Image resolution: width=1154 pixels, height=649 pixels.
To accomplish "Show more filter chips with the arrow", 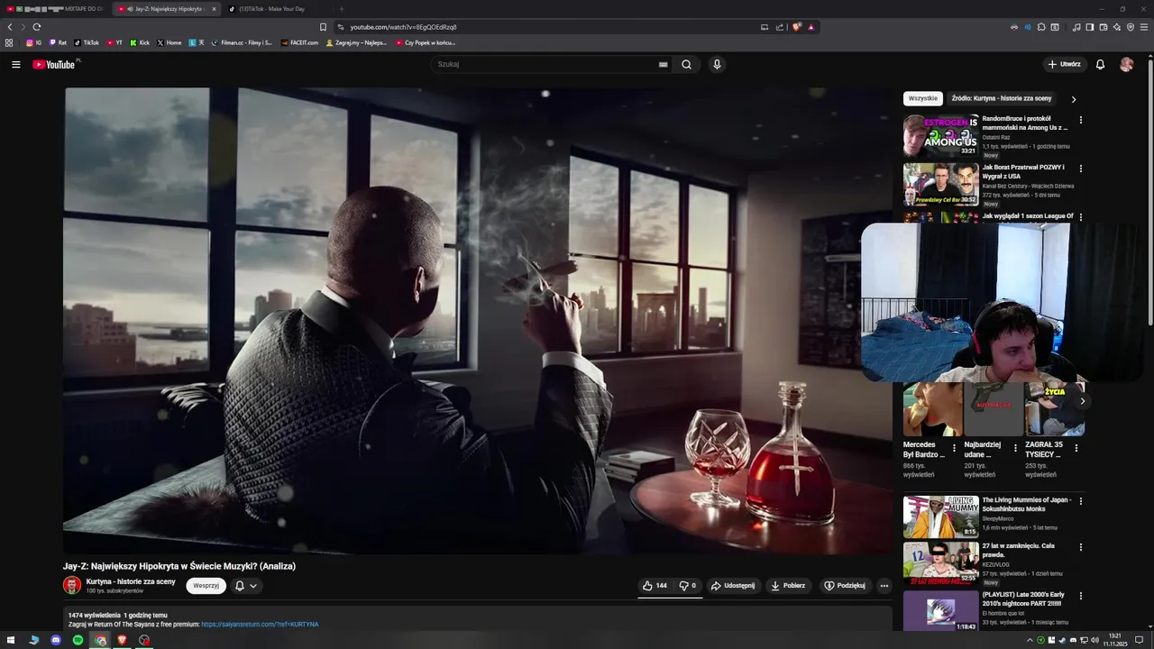I will [x=1073, y=99].
